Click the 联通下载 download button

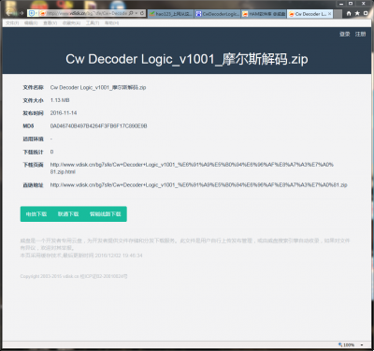(68, 214)
